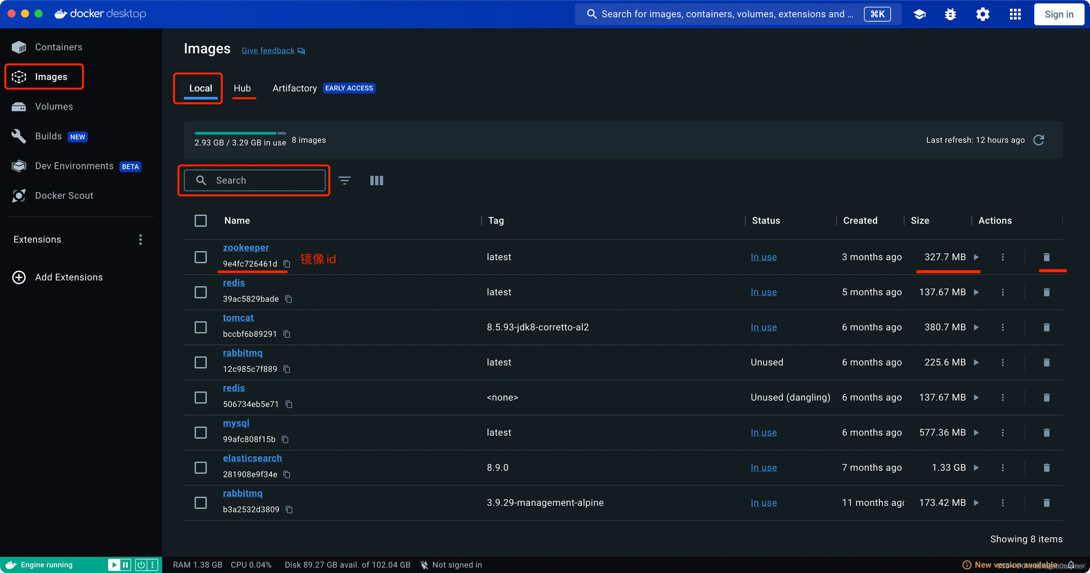Image resolution: width=1090 pixels, height=573 pixels.
Task: Open more actions for rabbitmq management-alpine
Action: pyautogui.click(x=1002, y=502)
